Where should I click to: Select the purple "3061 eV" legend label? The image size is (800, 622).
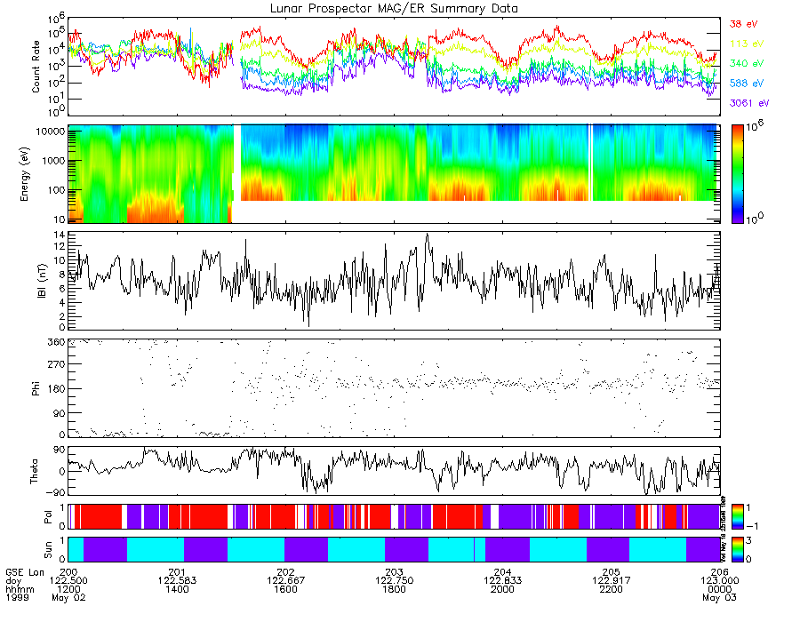click(x=749, y=103)
